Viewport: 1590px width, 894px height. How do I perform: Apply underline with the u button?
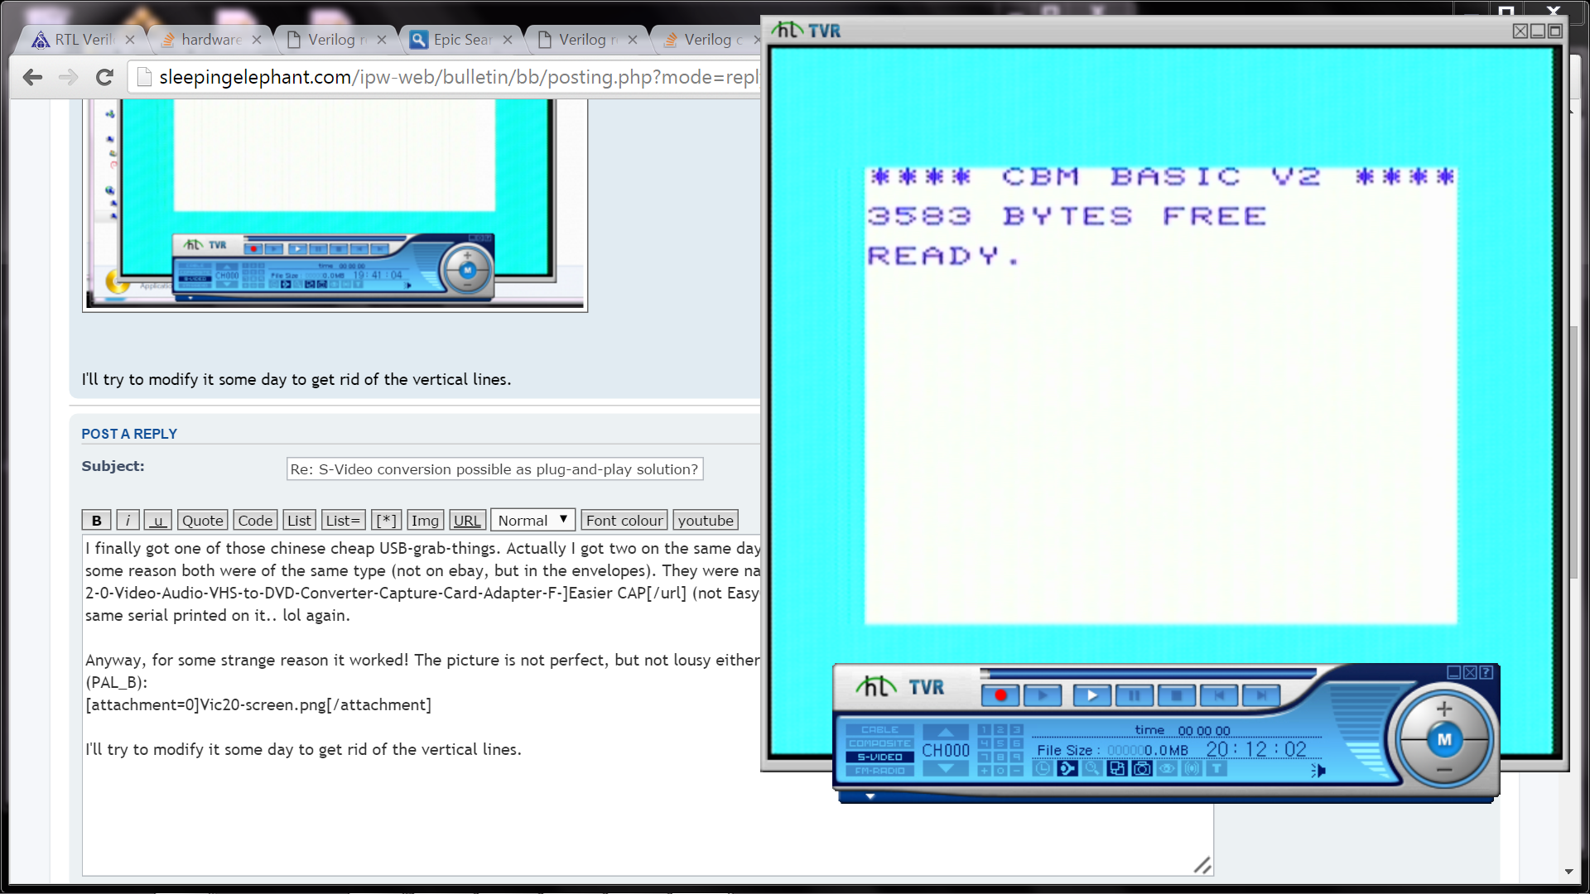point(158,520)
